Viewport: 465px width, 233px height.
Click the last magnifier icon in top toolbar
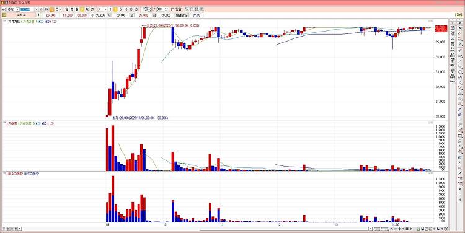pos(202,9)
